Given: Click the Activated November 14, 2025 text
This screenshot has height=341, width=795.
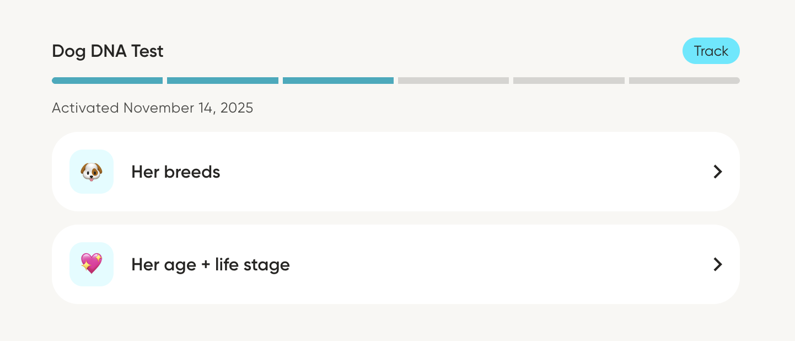Looking at the screenshot, I should click(x=153, y=108).
